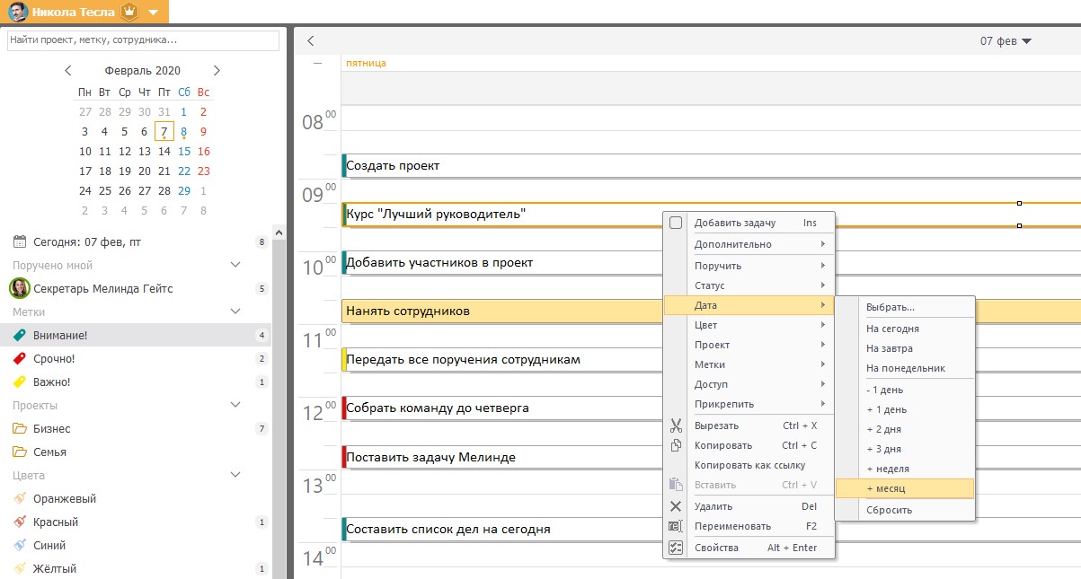Go to next month in mini calendar
The height and width of the screenshot is (579, 1081).
(216, 71)
